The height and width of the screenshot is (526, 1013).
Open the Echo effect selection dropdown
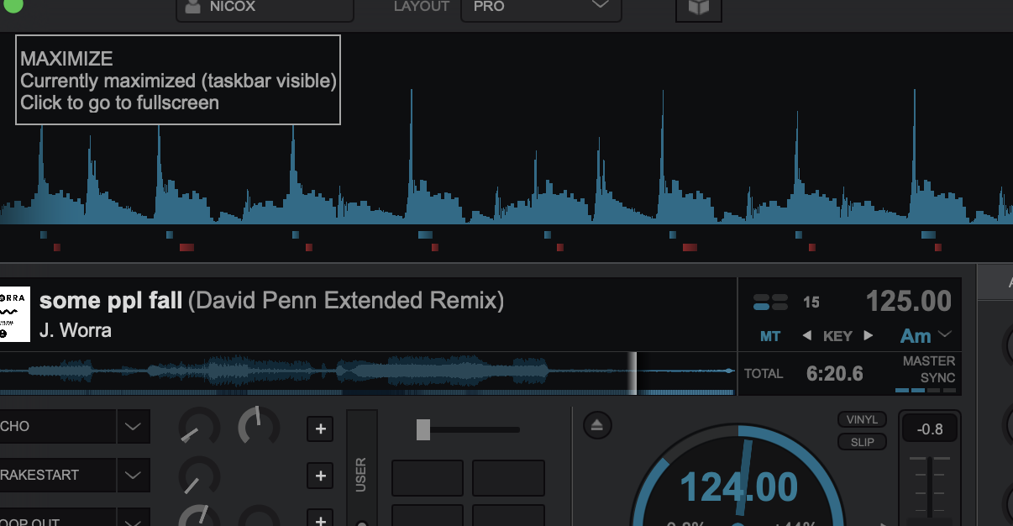click(133, 427)
